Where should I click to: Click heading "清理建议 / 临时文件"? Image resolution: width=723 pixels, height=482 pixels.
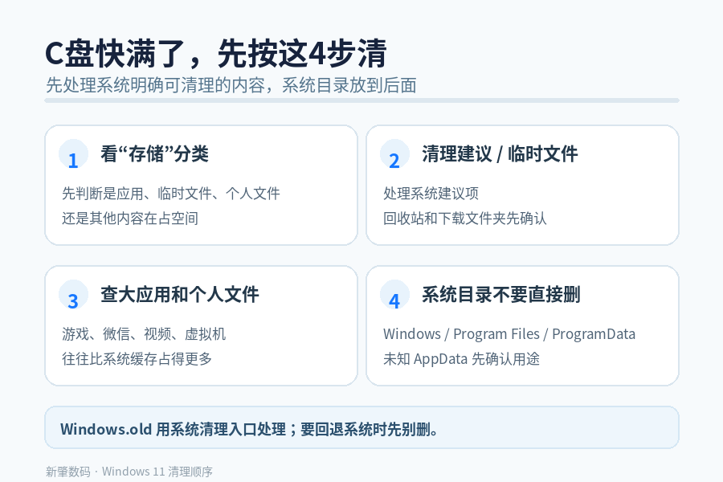pos(500,154)
